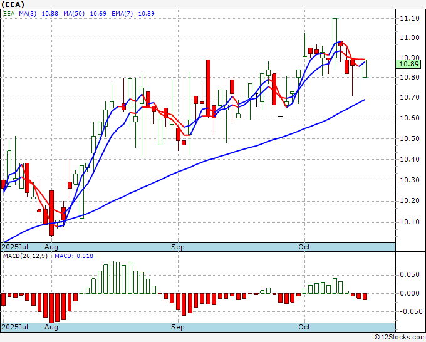Screen dimensions: 426x342
Task: Click the (EEA) ticker title
Action: (13, 4)
